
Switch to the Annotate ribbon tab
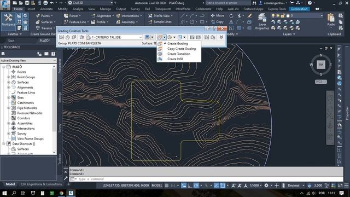pyautogui.click(x=46, y=9)
